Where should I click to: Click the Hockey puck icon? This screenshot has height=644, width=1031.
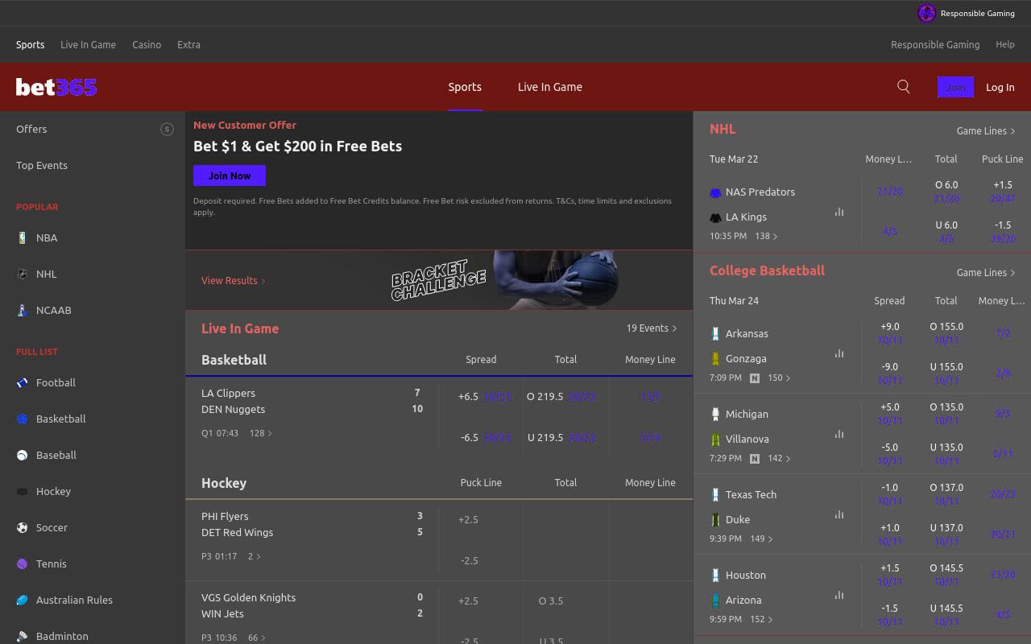click(x=23, y=491)
